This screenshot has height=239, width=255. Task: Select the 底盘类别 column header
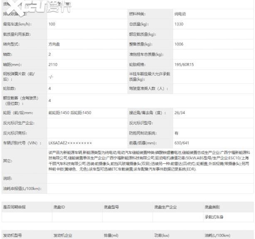pos(212,207)
